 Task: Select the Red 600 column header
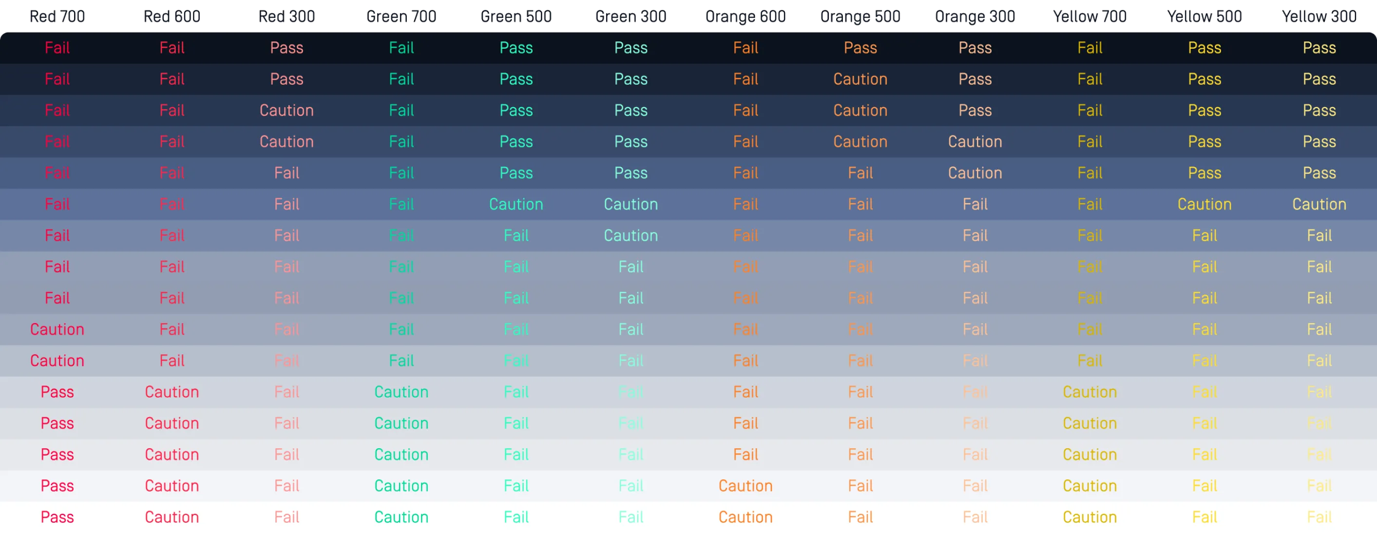click(172, 17)
